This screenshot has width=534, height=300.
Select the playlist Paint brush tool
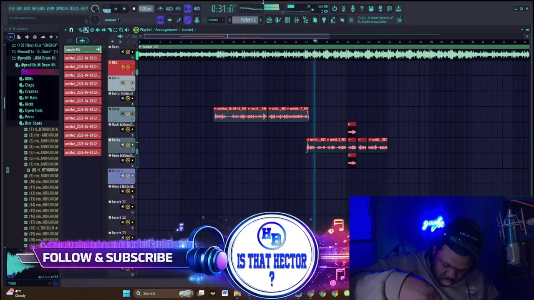pos(86,30)
